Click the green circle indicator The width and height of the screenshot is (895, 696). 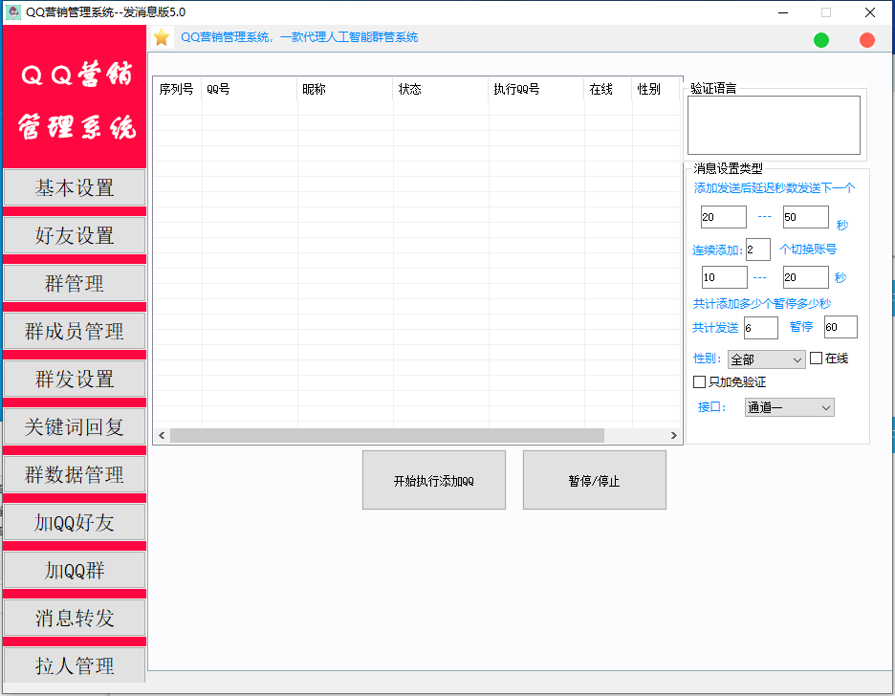[820, 40]
